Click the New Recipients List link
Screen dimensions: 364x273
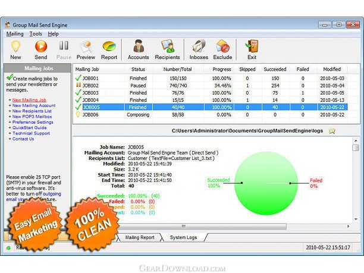32,111
